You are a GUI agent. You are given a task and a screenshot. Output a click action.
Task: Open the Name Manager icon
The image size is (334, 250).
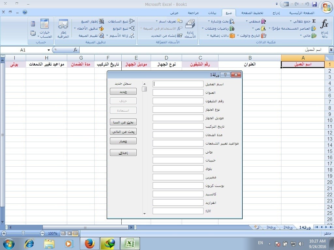(x=190, y=29)
